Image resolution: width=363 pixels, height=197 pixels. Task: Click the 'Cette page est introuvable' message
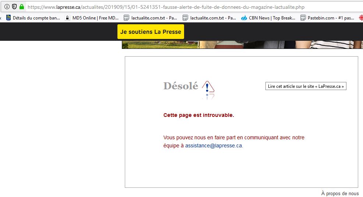[198, 115]
